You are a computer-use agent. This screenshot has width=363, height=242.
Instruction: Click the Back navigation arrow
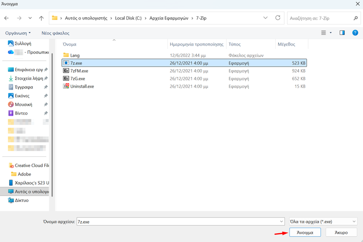coord(7,18)
